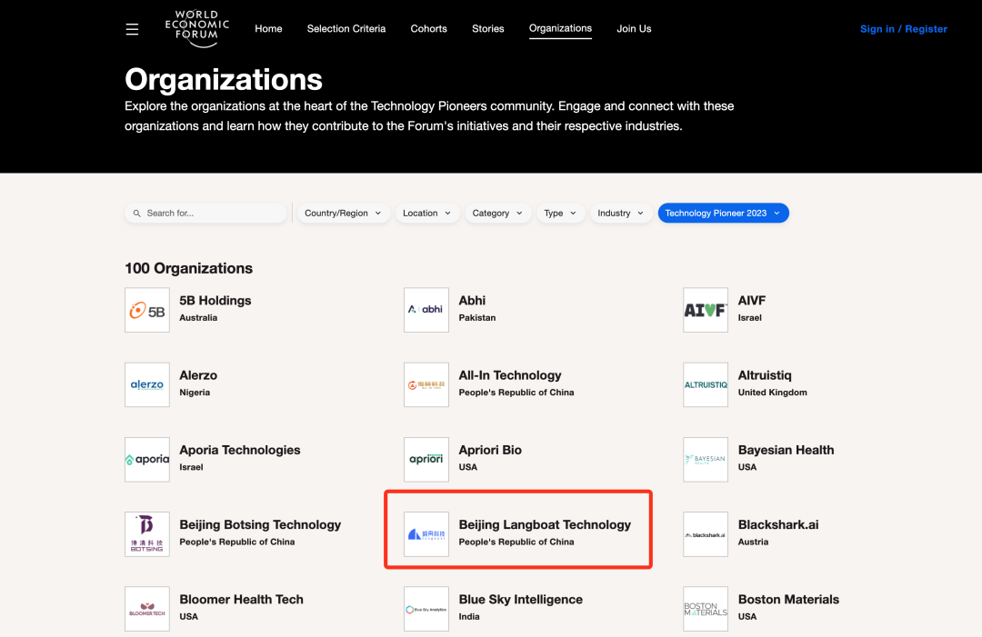Click the Aporia Technologies logo
This screenshot has height=637, width=982.
(x=147, y=459)
